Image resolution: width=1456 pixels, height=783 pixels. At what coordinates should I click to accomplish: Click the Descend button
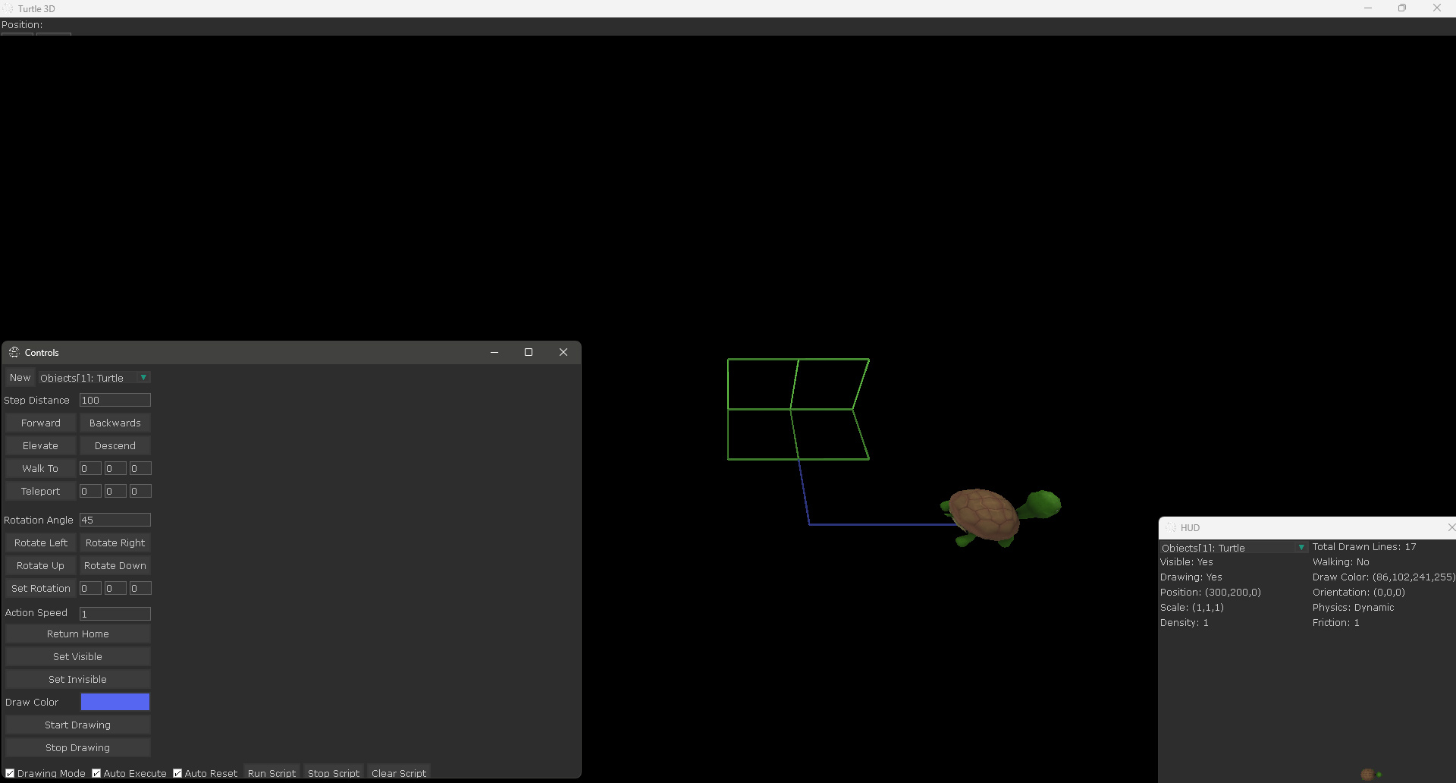(x=115, y=446)
